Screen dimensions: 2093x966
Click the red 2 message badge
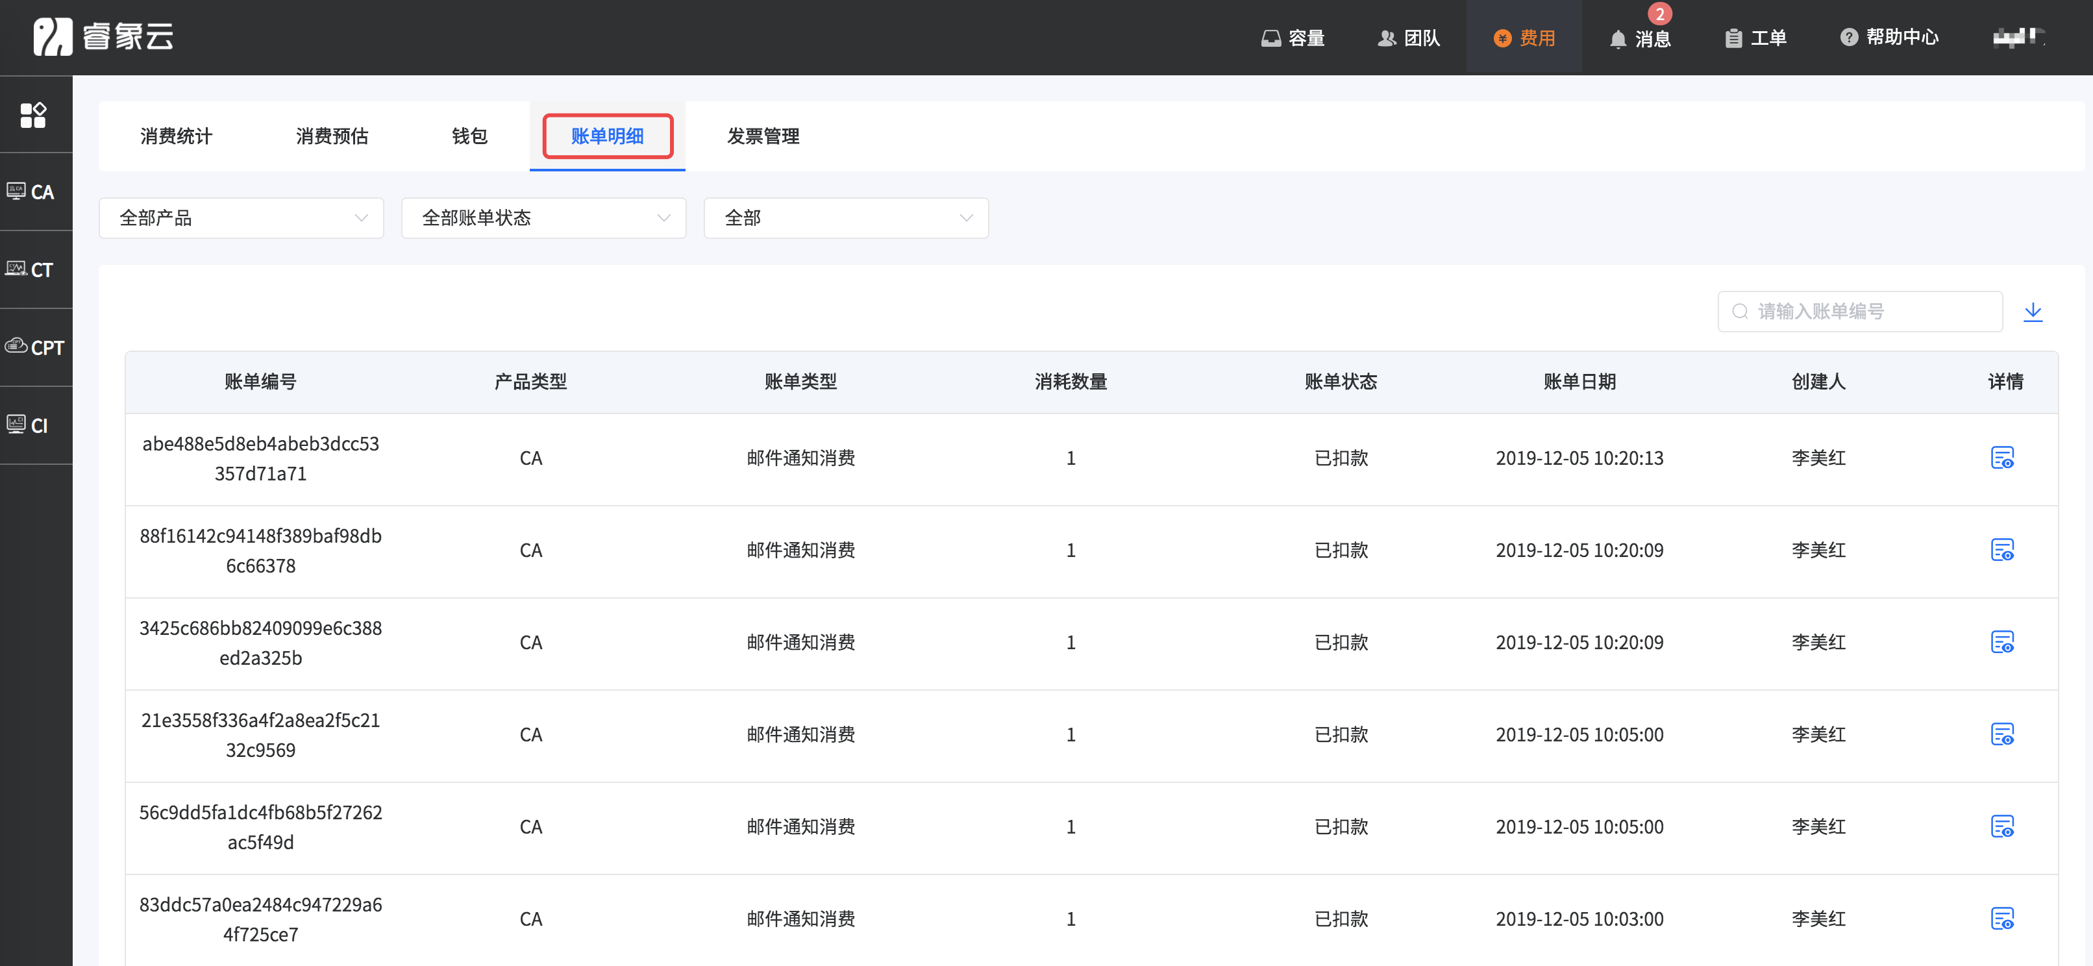click(1660, 14)
